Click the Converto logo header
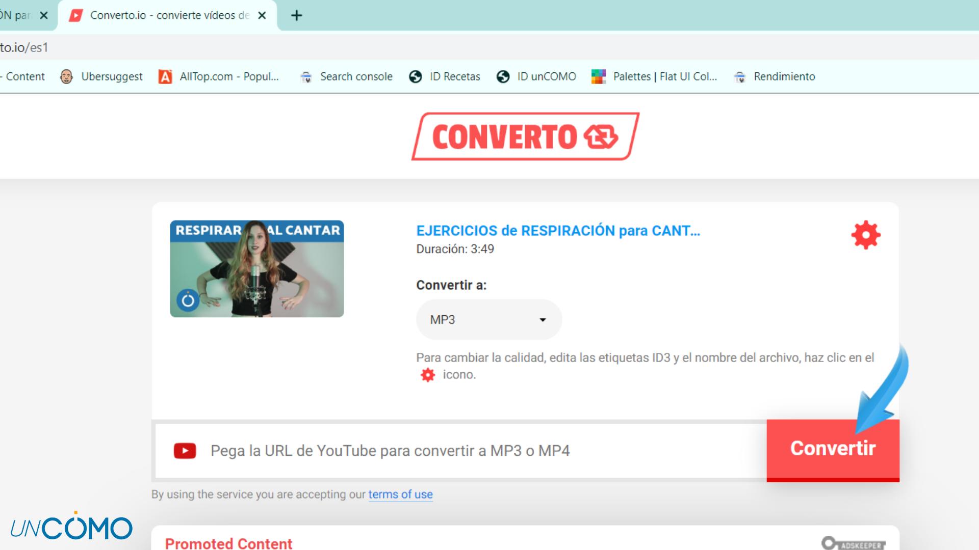 525,136
